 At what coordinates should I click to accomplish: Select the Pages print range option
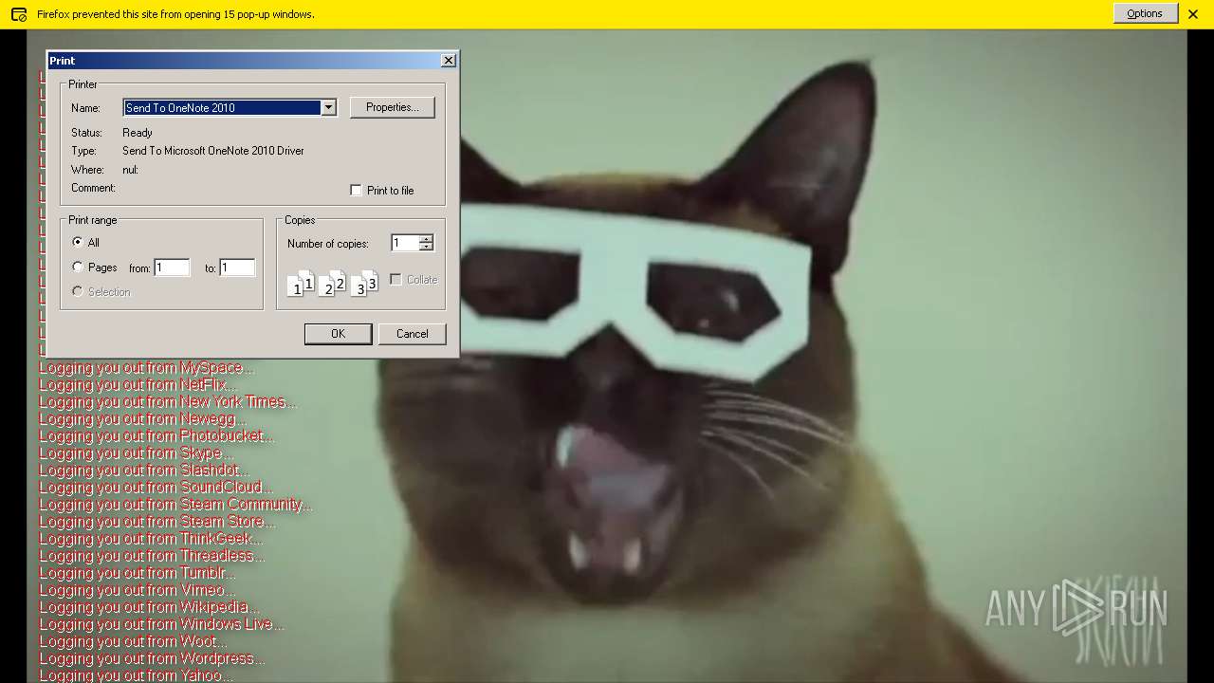click(78, 268)
